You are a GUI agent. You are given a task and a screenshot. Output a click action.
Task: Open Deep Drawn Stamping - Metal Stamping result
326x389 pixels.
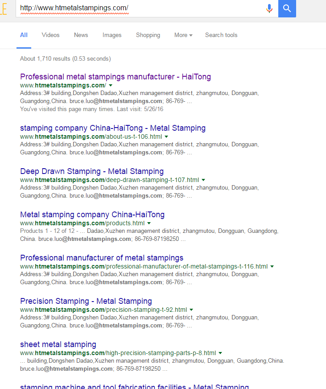[x=92, y=171]
